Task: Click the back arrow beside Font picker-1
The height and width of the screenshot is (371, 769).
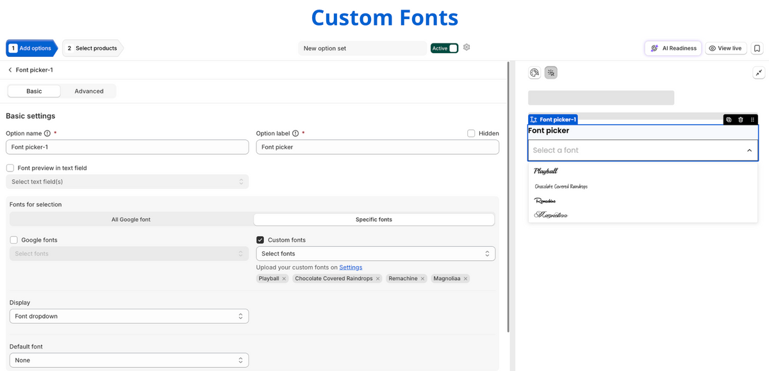Action: (10, 70)
